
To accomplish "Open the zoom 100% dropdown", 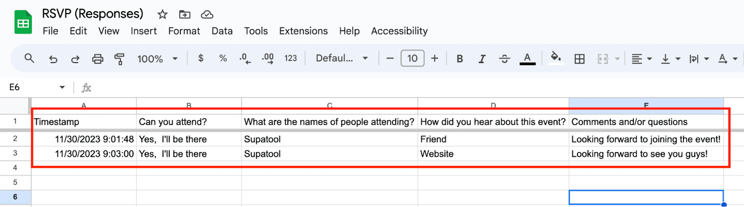I will [x=157, y=59].
